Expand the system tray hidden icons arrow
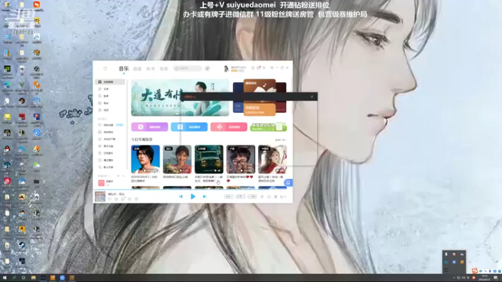This screenshot has width=502, height=282. (454, 278)
